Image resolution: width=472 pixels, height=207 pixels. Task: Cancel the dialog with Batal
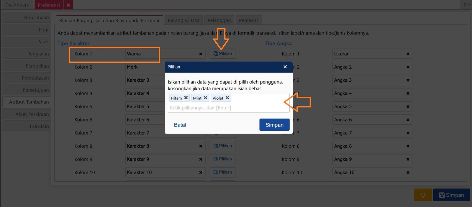[180, 125]
